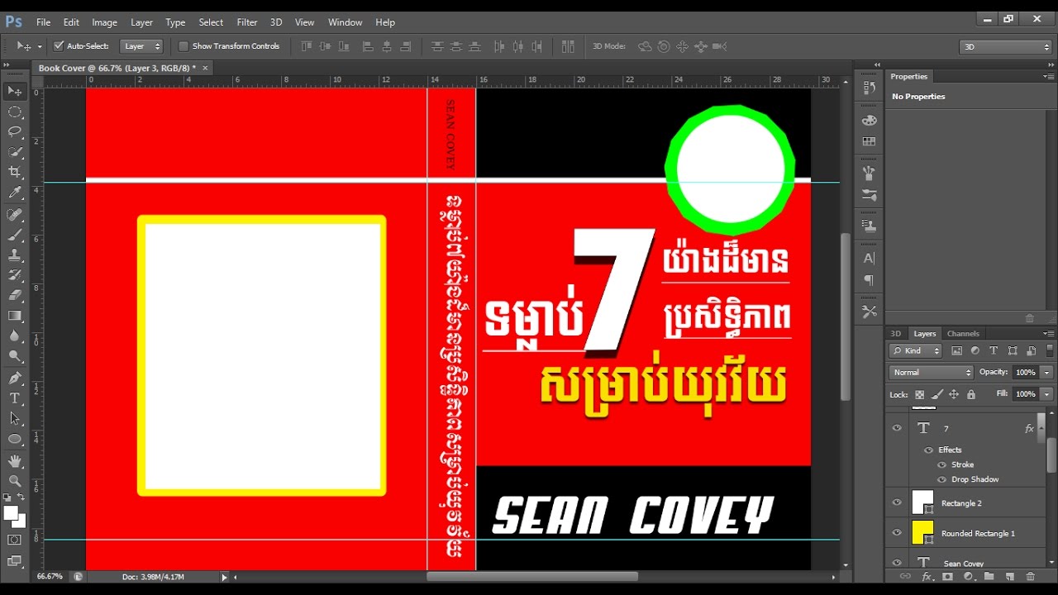This screenshot has width=1058, height=595.
Task: Select the Quick Selection tool
Action: coord(15,152)
